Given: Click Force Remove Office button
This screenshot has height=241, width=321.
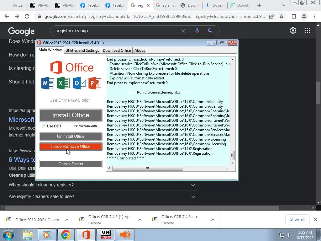Looking at the screenshot, I should (x=71, y=146).
